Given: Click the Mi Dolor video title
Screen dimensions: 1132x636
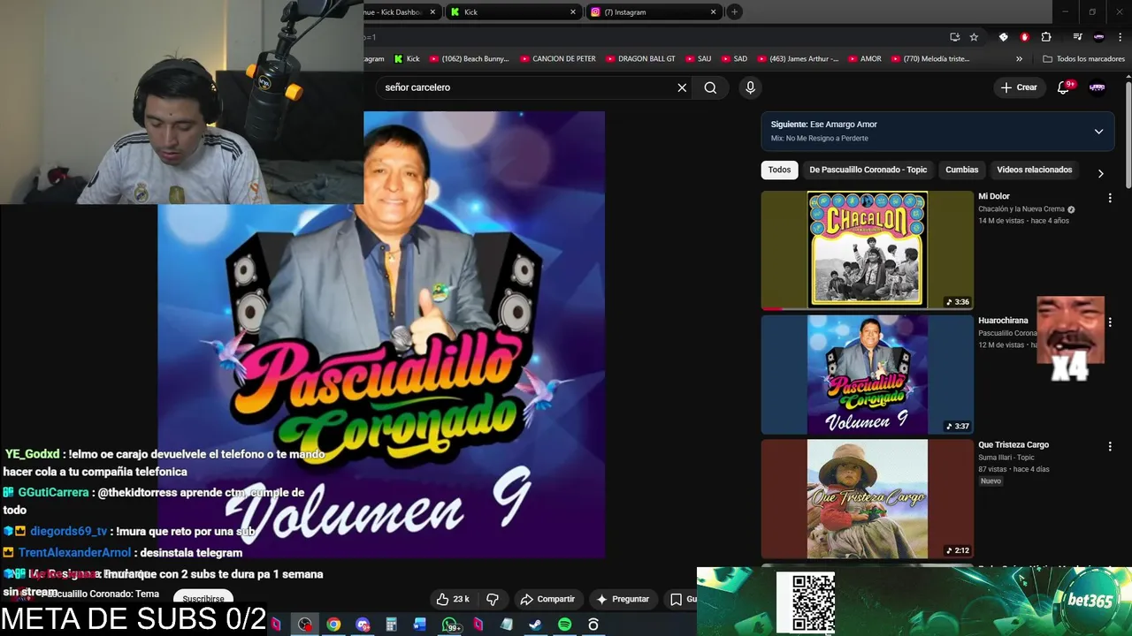Looking at the screenshot, I should click(x=994, y=196).
